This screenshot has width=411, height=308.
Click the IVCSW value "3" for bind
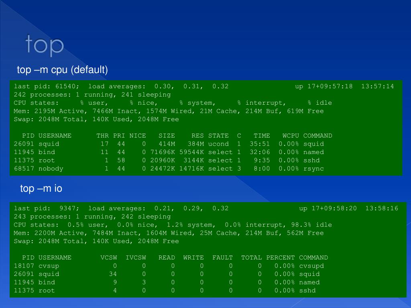click(144, 282)
